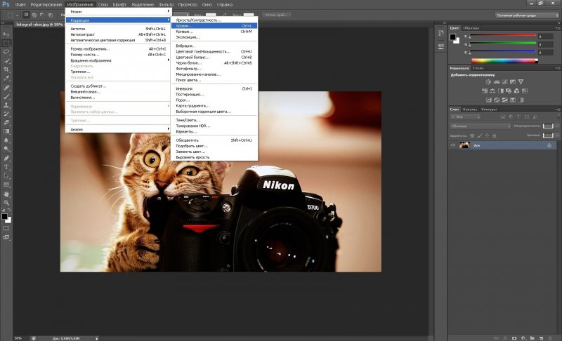Screen dimensions: 562x341
Task: Add an Invert adjustment from the Adjustments panel
Action: pyautogui.click(x=488, y=100)
